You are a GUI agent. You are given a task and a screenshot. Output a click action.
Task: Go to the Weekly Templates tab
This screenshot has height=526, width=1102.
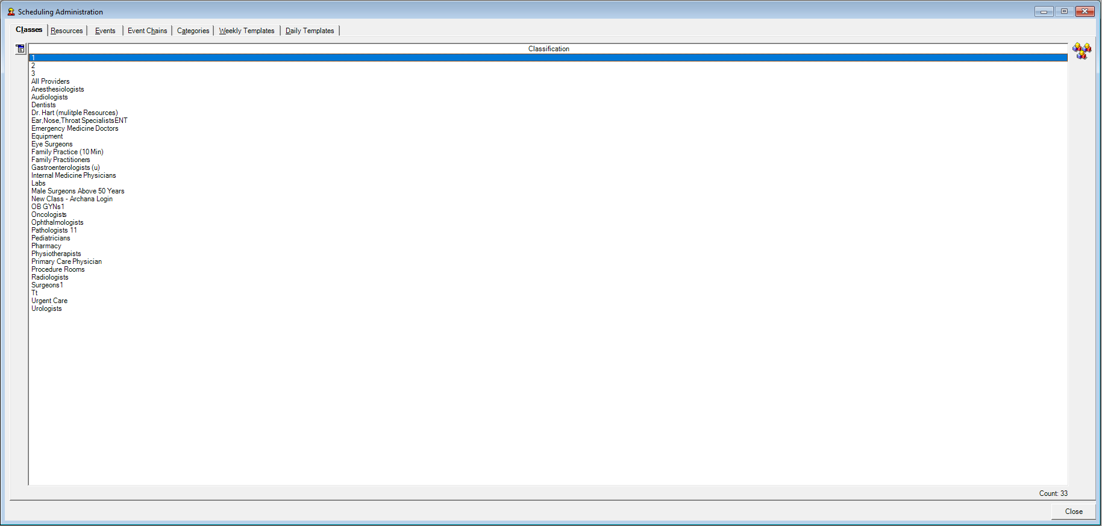pos(246,31)
